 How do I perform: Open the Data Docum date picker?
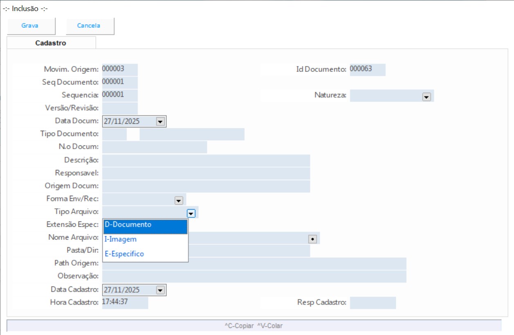pos(160,121)
